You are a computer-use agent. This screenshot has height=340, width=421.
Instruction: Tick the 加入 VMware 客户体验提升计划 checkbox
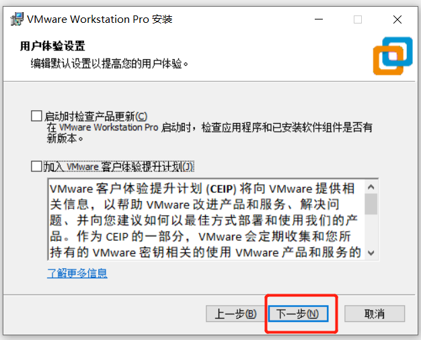pyautogui.click(x=36, y=166)
